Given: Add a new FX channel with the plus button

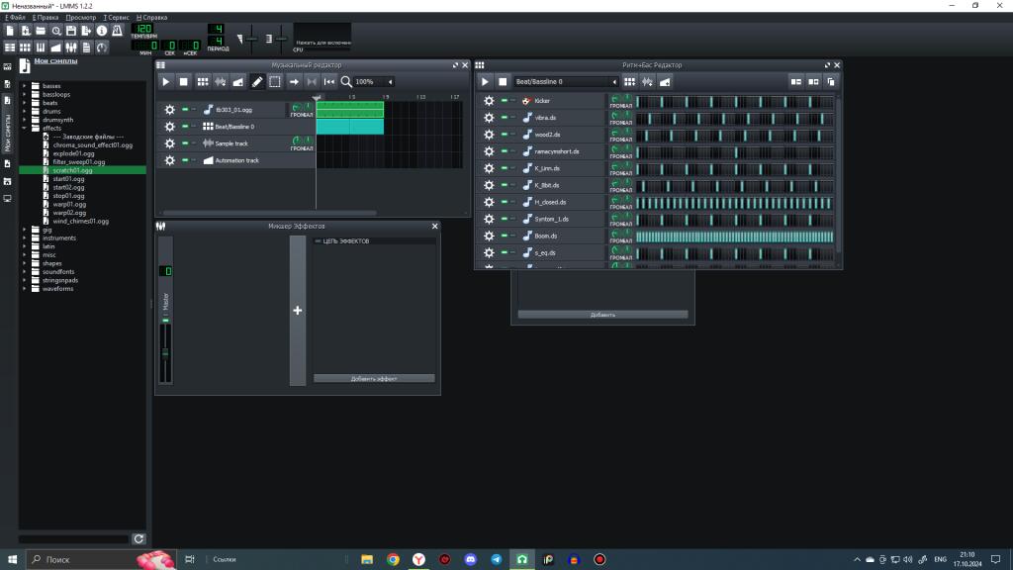Looking at the screenshot, I should [297, 310].
